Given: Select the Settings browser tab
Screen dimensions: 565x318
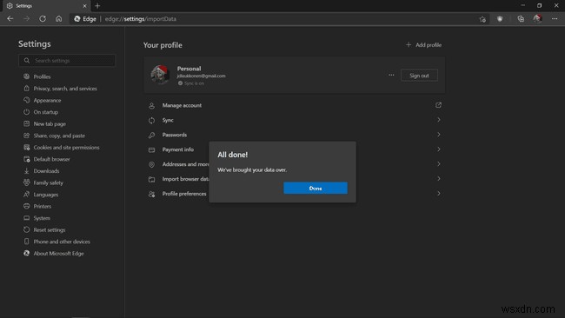Looking at the screenshot, I should (x=46, y=6).
